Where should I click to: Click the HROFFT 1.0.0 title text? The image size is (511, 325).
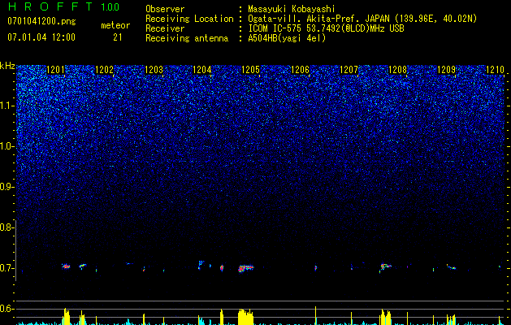(x=64, y=6)
